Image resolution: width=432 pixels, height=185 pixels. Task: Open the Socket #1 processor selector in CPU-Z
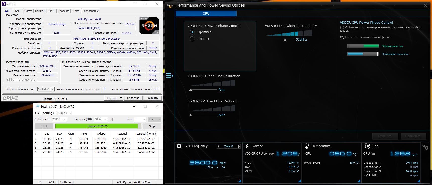45,89
